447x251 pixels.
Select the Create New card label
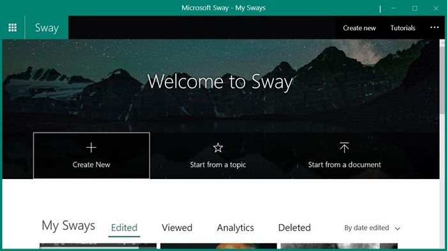coord(91,164)
